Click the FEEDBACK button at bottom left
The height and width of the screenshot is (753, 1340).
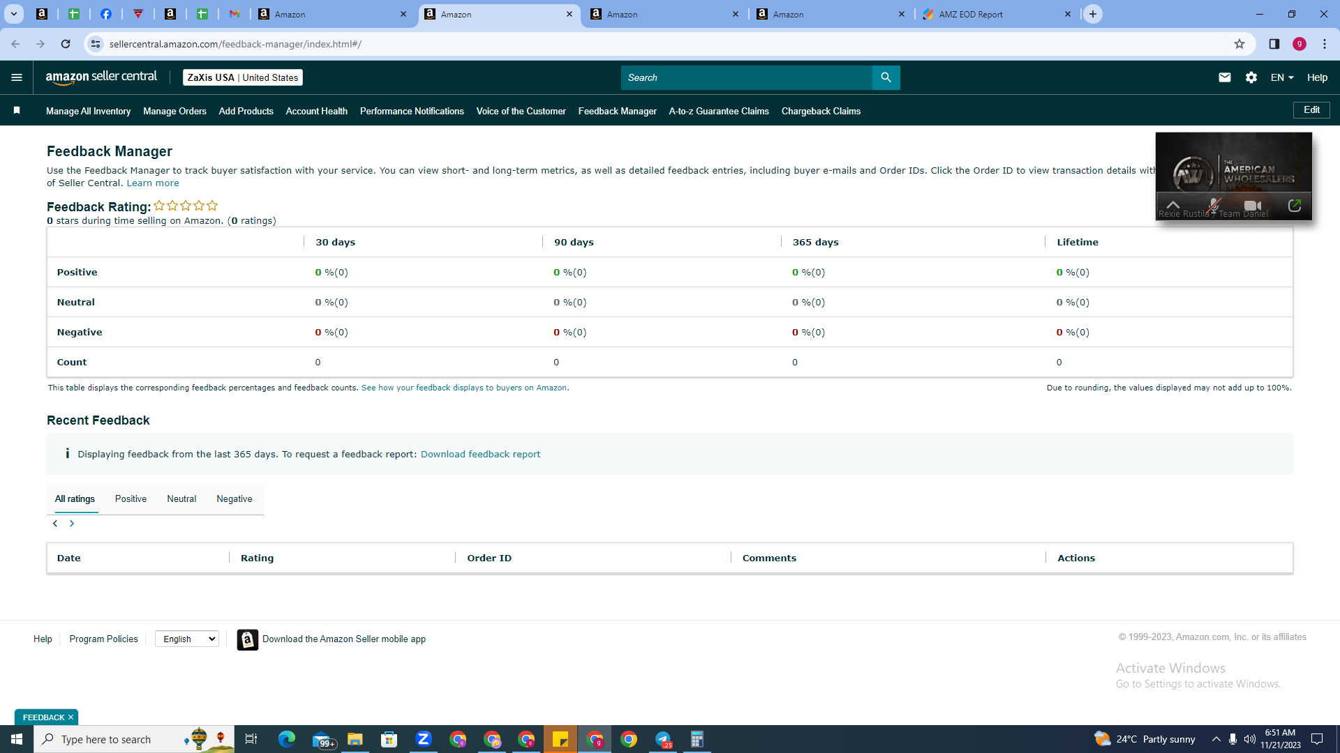(x=43, y=717)
